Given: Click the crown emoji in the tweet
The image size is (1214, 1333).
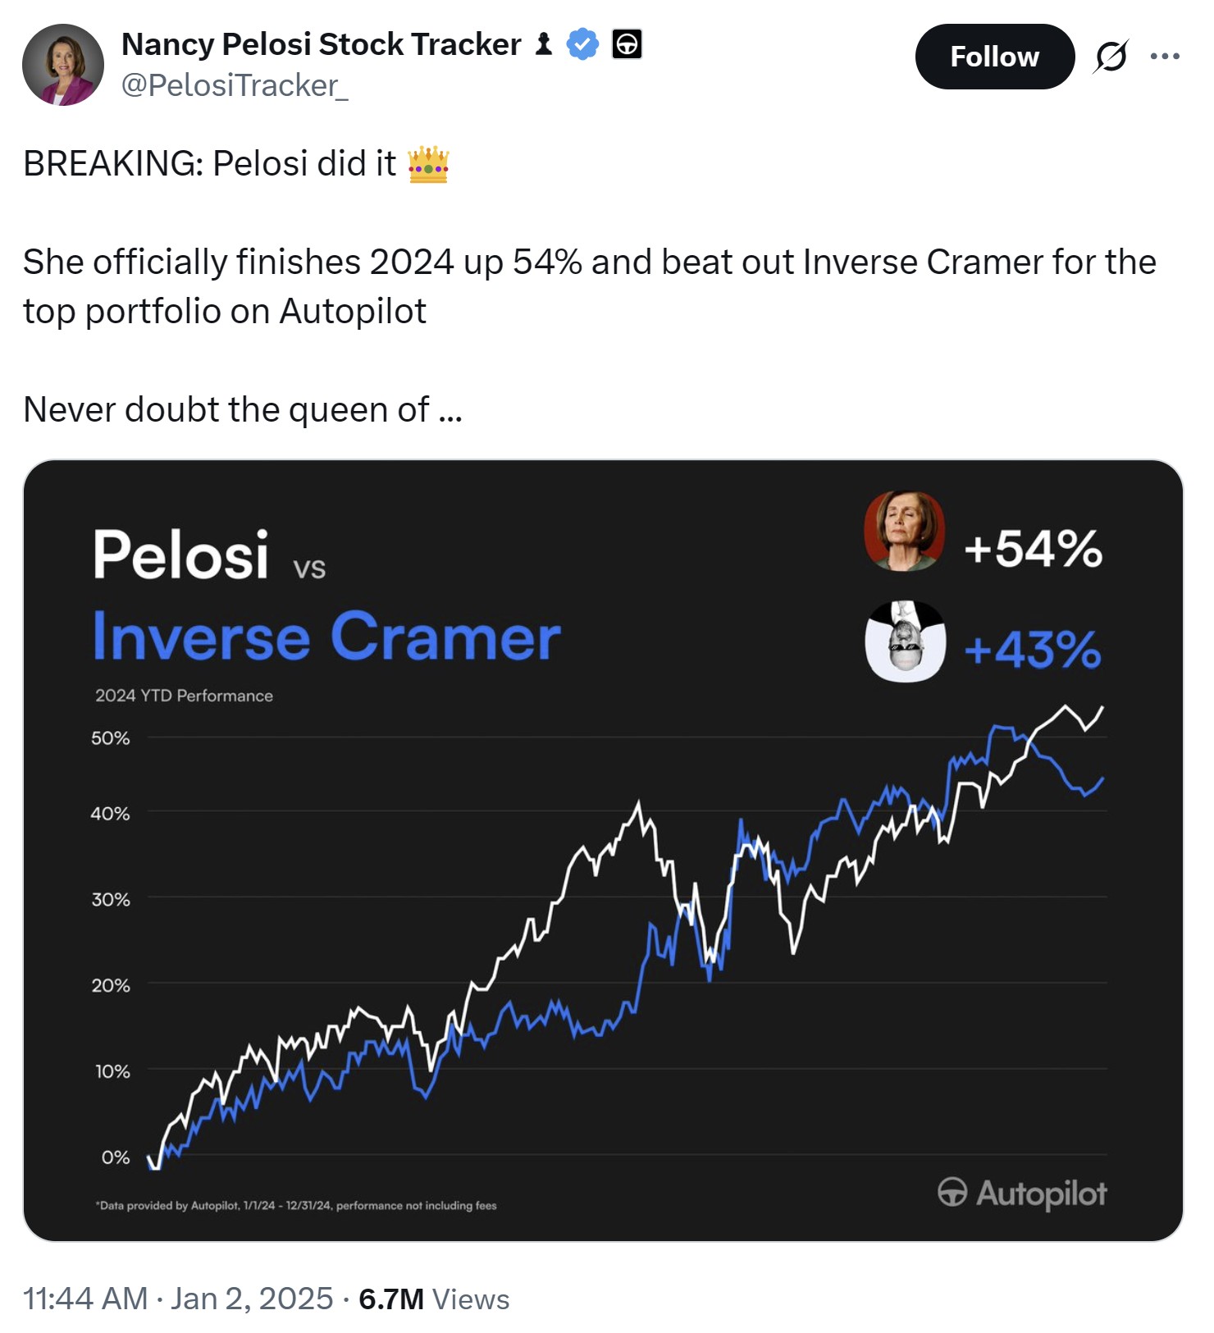Looking at the screenshot, I should (x=428, y=164).
